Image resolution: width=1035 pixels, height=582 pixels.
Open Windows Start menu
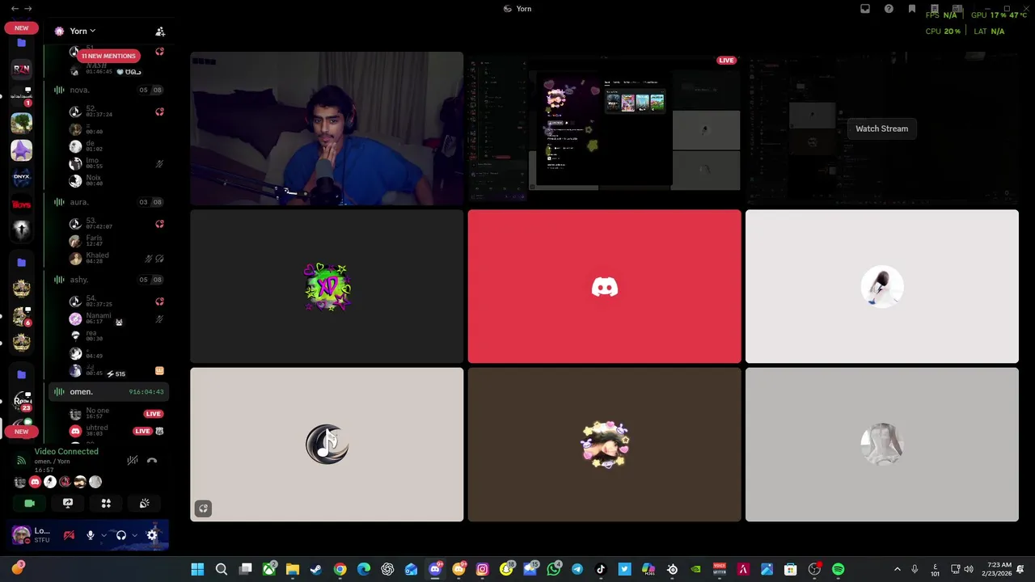coord(197,570)
